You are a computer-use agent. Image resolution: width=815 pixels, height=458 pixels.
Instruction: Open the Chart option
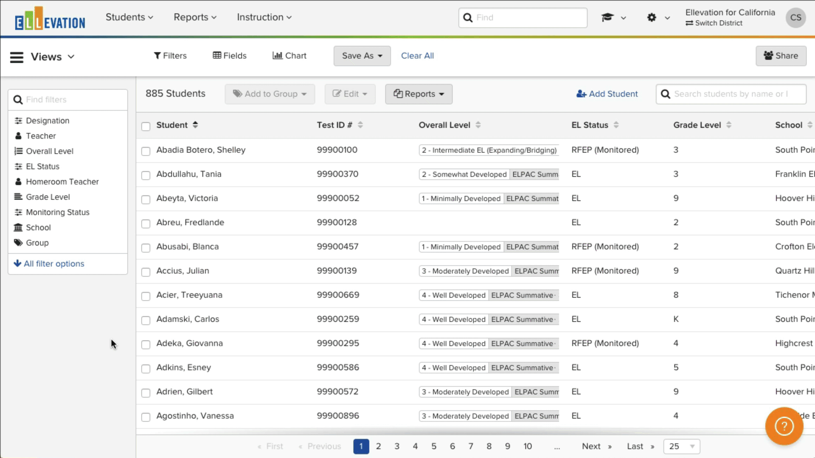coord(289,56)
